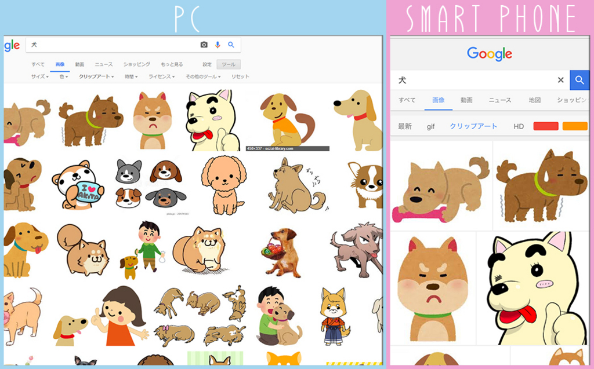Tap the HD filter chip
This screenshot has width=594, height=369.
(519, 126)
